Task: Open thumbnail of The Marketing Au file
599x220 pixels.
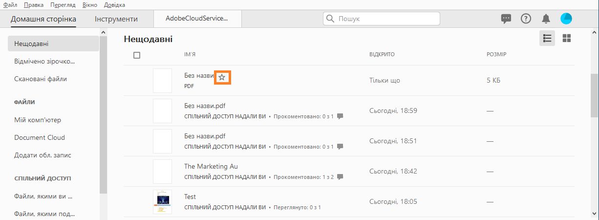Action: [x=162, y=172]
